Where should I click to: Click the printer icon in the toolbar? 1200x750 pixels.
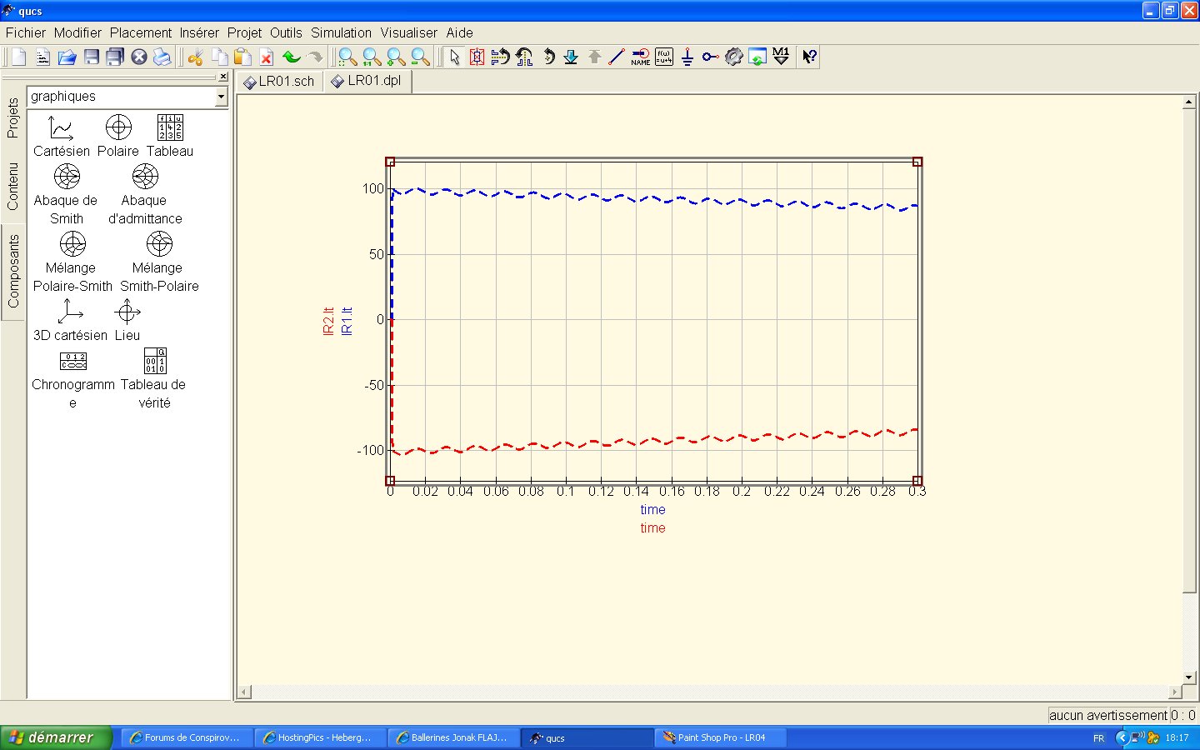coord(162,57)
